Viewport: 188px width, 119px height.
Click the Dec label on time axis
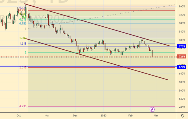click(75, 115)
